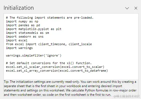The width and height of the screenshot is (141, 99).
Task: Click the 'import warnings' line
Action: pyautogui.click(x=19, y=48)
